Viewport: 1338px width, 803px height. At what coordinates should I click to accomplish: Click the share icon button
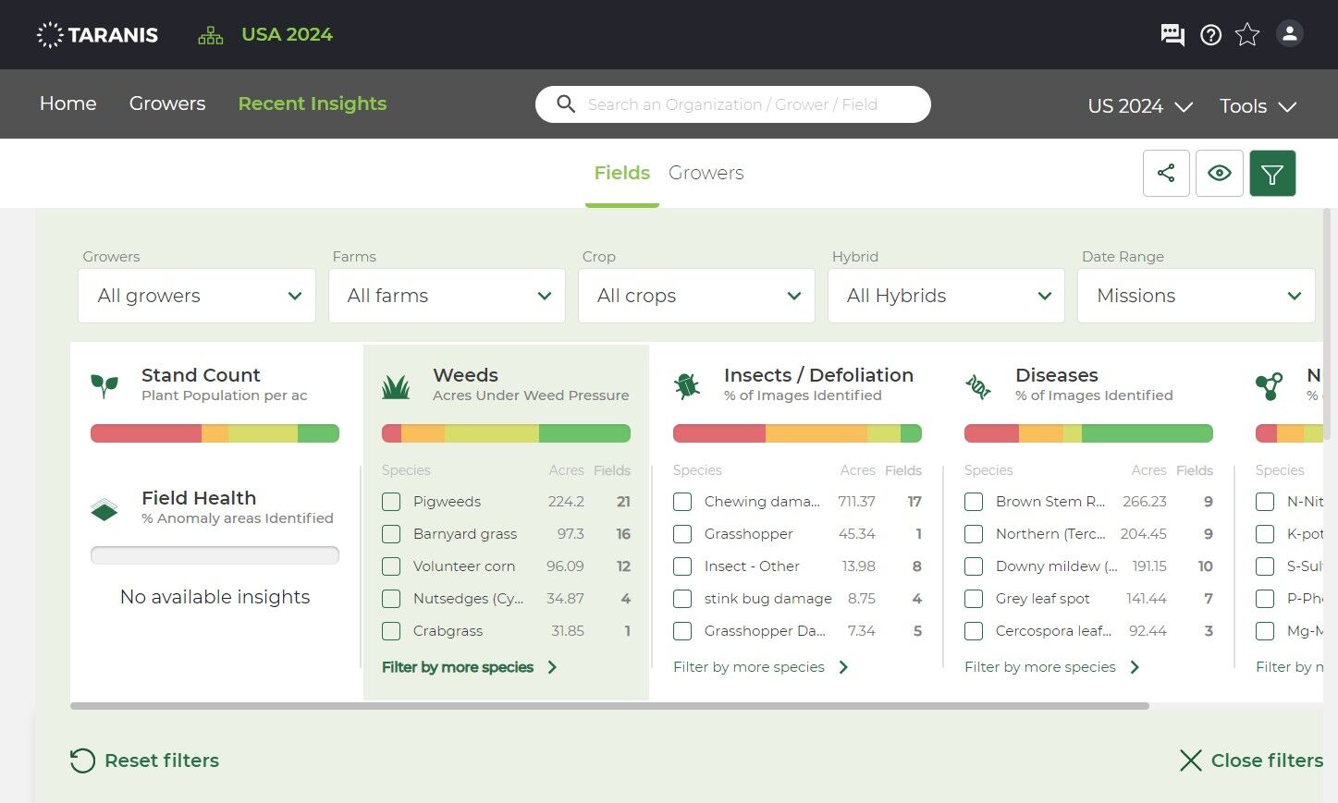[1166, 173]
